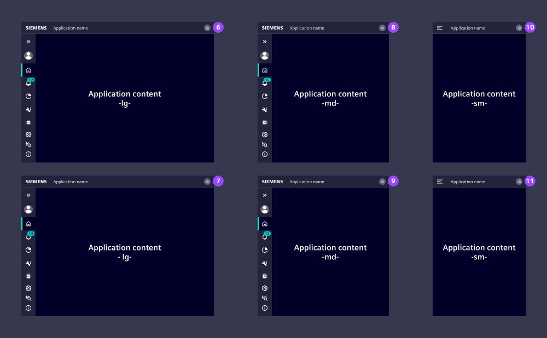The width and height of the screenshot is (547, 338).
Task: Click the user avatar in the sidebar
Action: click(28, 55)
